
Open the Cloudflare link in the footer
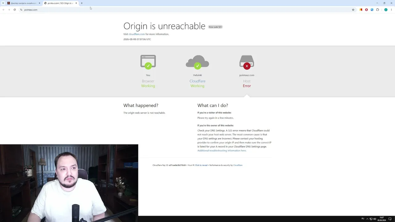[x=238, y=165]
